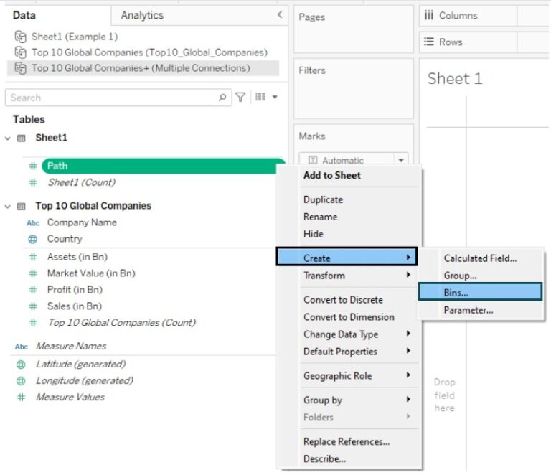The image size is (551, 475).
Task: Click the Abc icon beside Company Name
Action: click(33, 222)
